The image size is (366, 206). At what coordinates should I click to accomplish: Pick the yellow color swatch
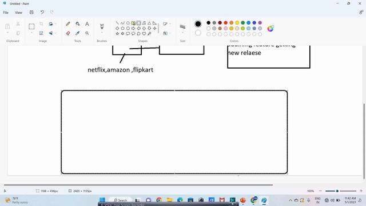click(x=237, y=23)
